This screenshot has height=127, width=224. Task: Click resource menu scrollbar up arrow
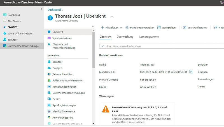tap(94, 30)
